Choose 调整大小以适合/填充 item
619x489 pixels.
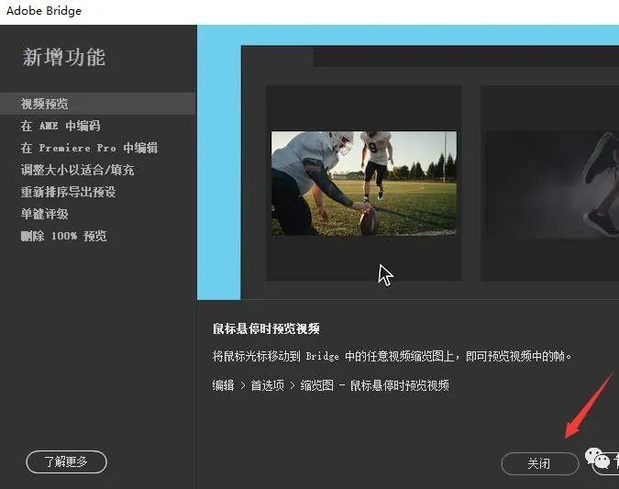tap(77, 170)
